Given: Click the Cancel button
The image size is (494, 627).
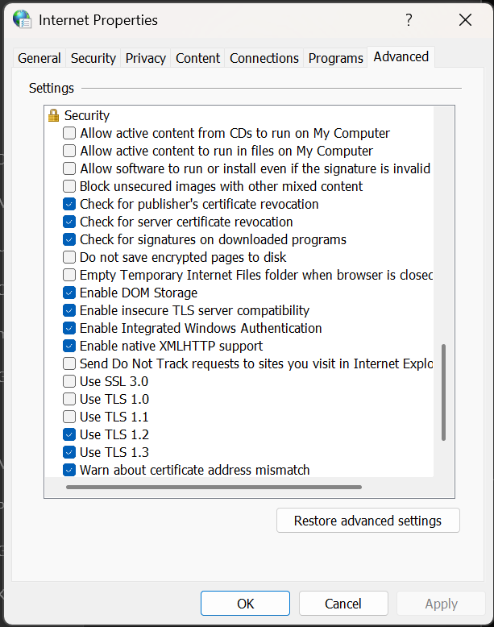Looking at the screenshot, I should pos(343,604).
